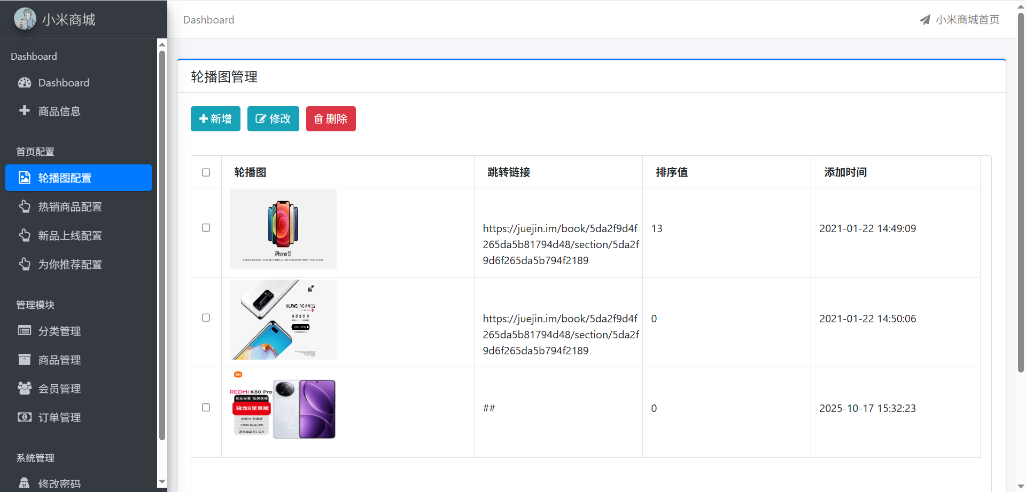Click the 系统管理 section header

pos(35,458)
